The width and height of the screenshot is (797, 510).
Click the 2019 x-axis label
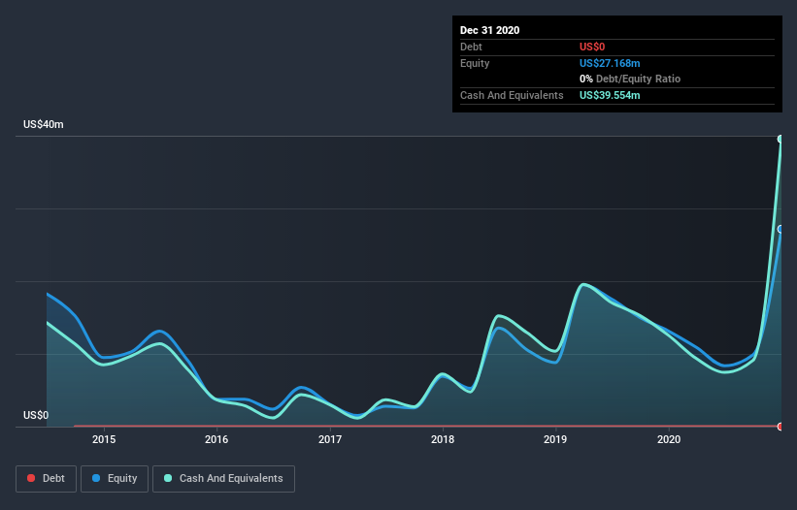tap(555, 439)
